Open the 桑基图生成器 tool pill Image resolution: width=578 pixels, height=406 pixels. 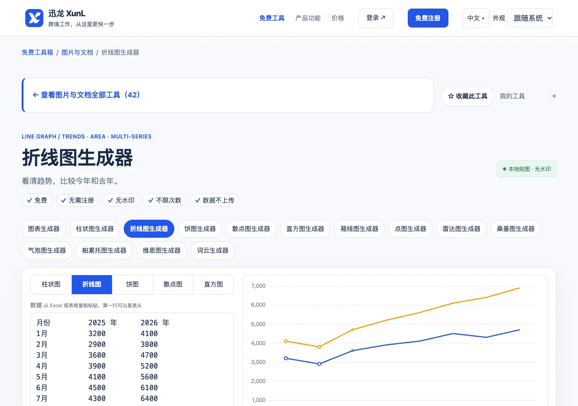coord(516,229)
